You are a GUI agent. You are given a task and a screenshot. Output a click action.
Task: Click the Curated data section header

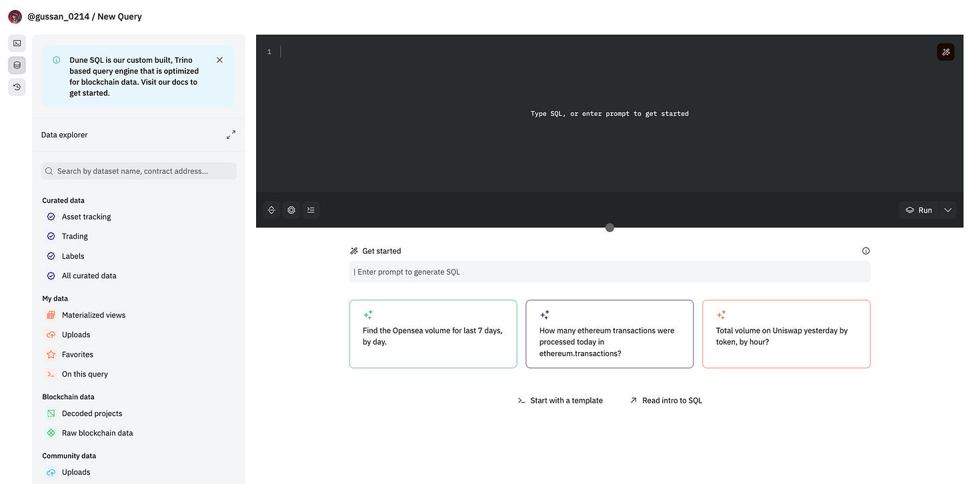[x=63, y=201]
